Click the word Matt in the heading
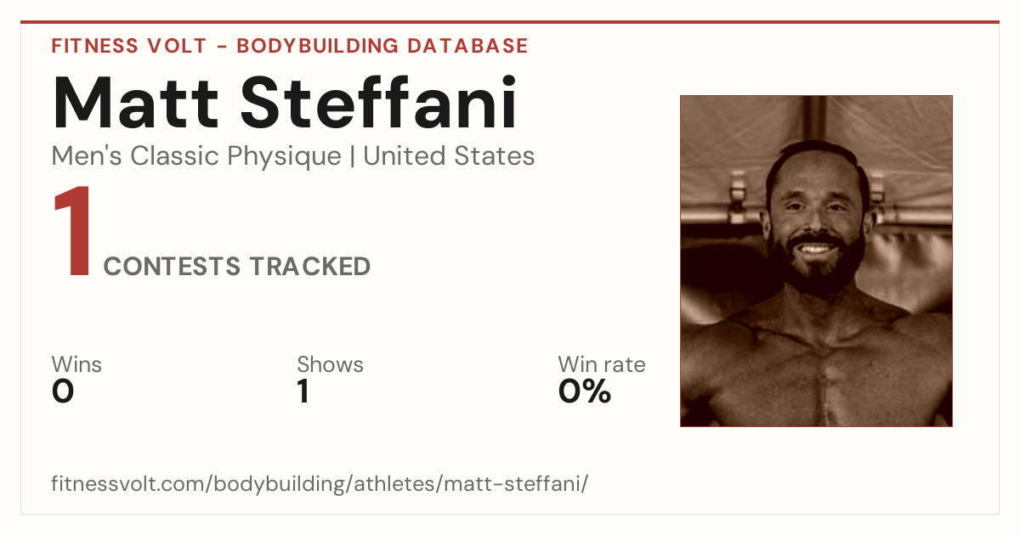This screenshot has width=1020, height=535. click(137, 104)
